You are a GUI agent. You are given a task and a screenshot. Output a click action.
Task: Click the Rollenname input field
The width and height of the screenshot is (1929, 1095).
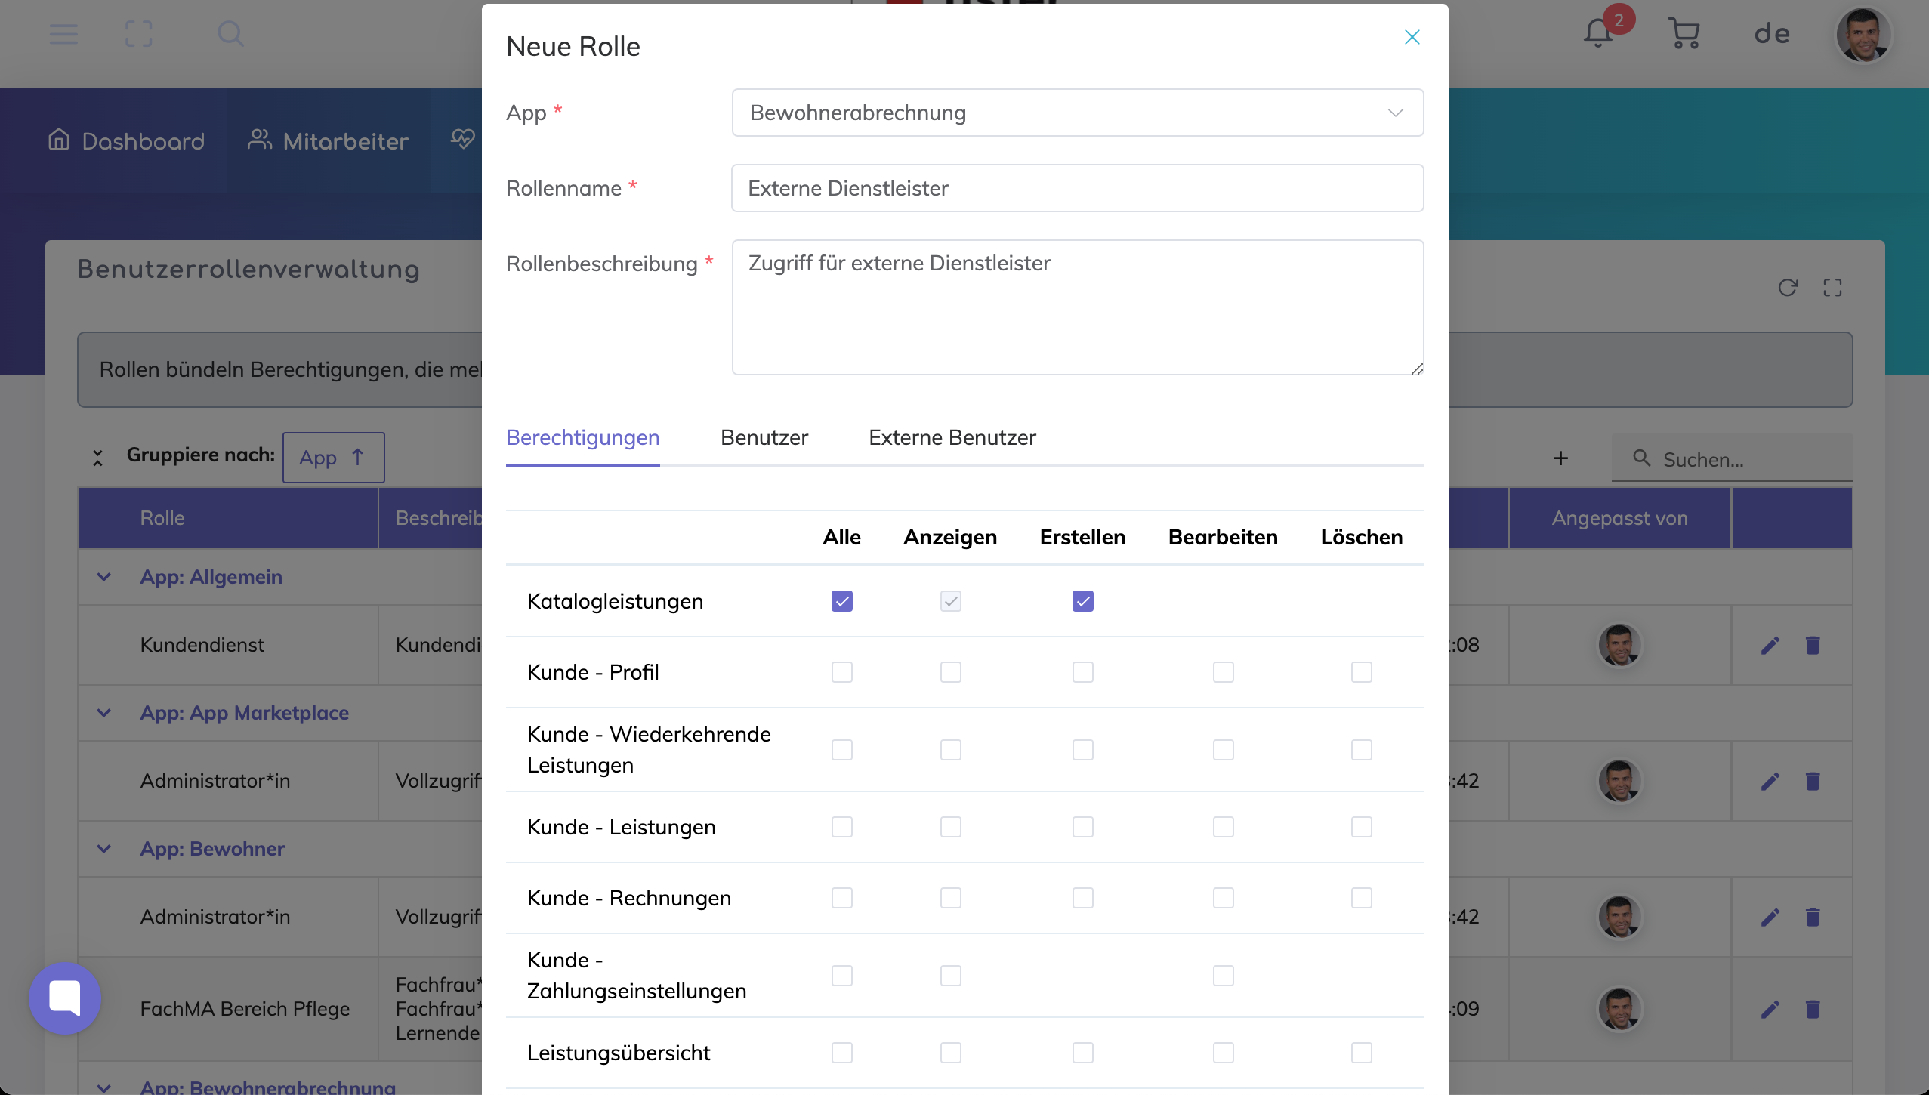1077,188
